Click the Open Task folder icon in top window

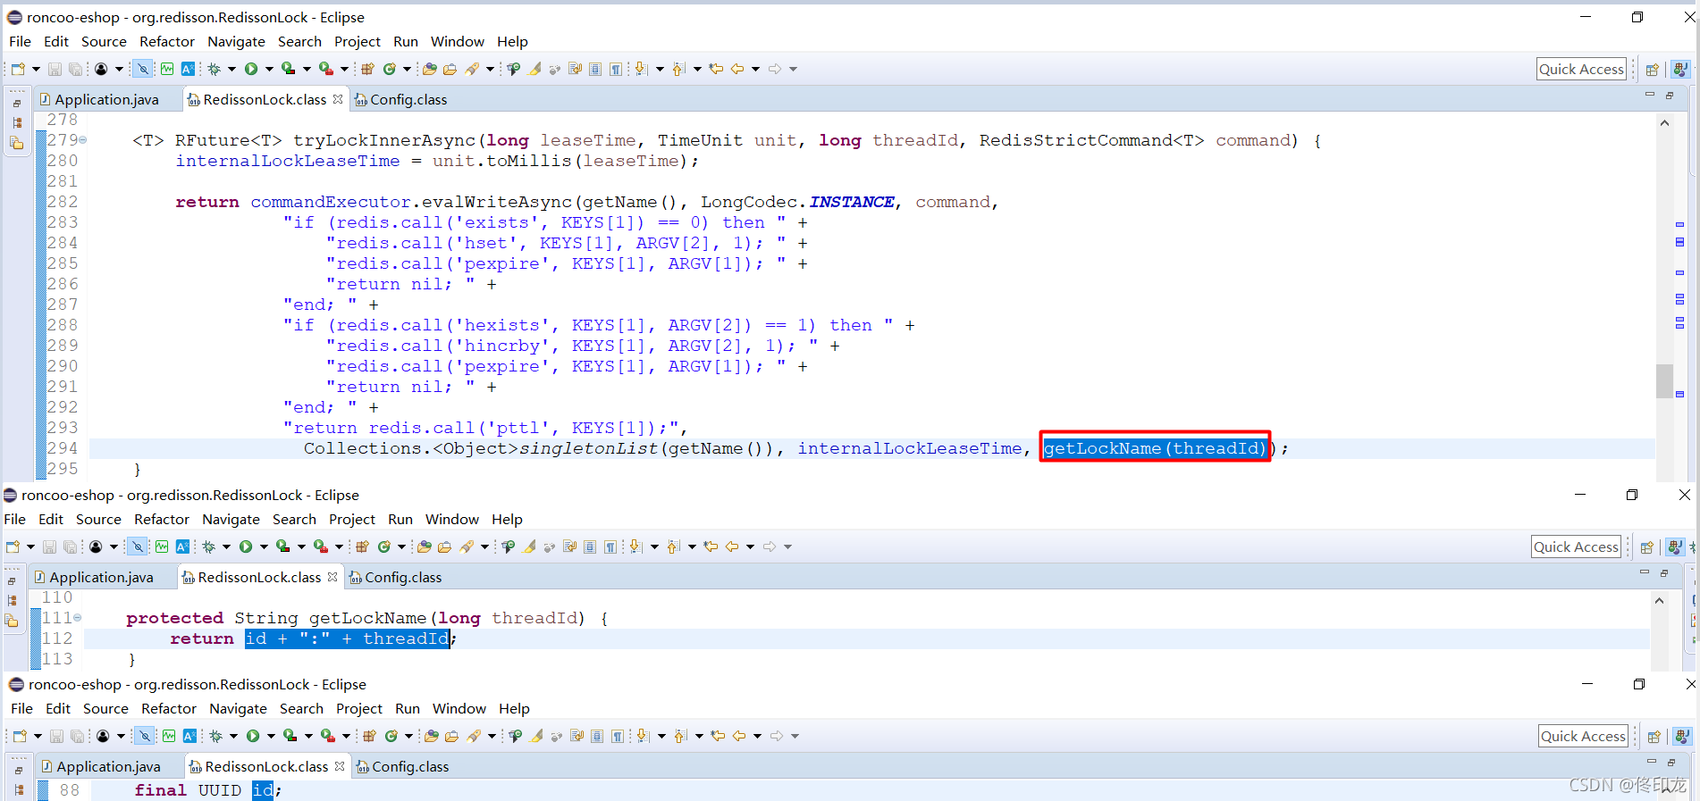[450, 69]
